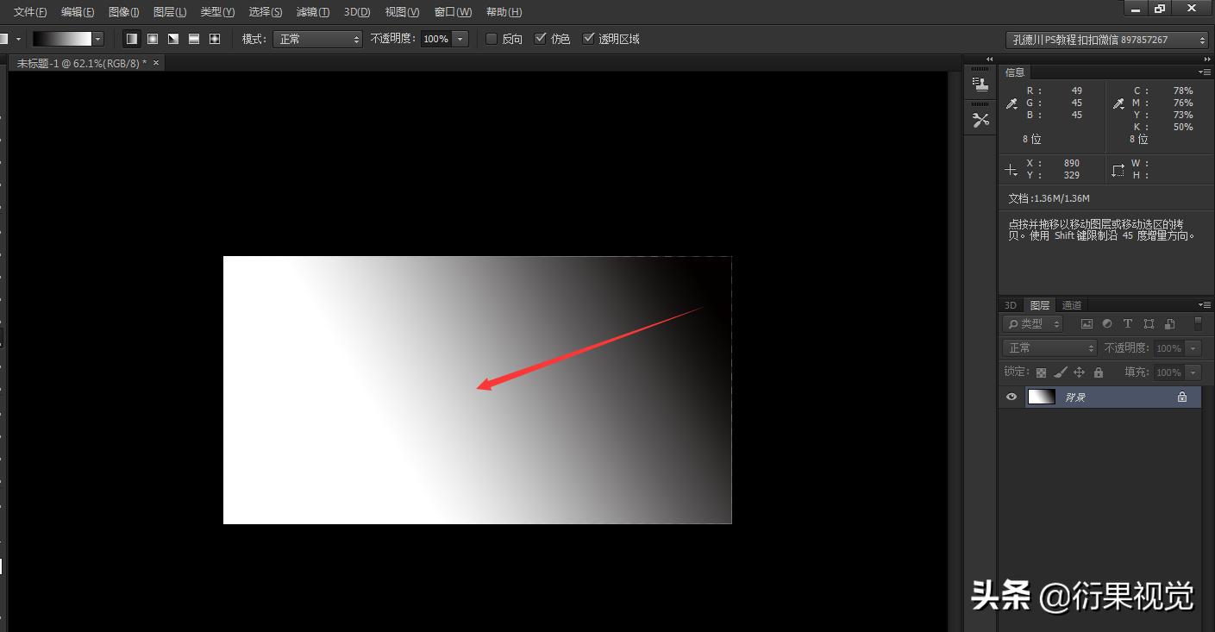
Task: Open the gradient preset picker dropdown
Action: click(97, 39)
